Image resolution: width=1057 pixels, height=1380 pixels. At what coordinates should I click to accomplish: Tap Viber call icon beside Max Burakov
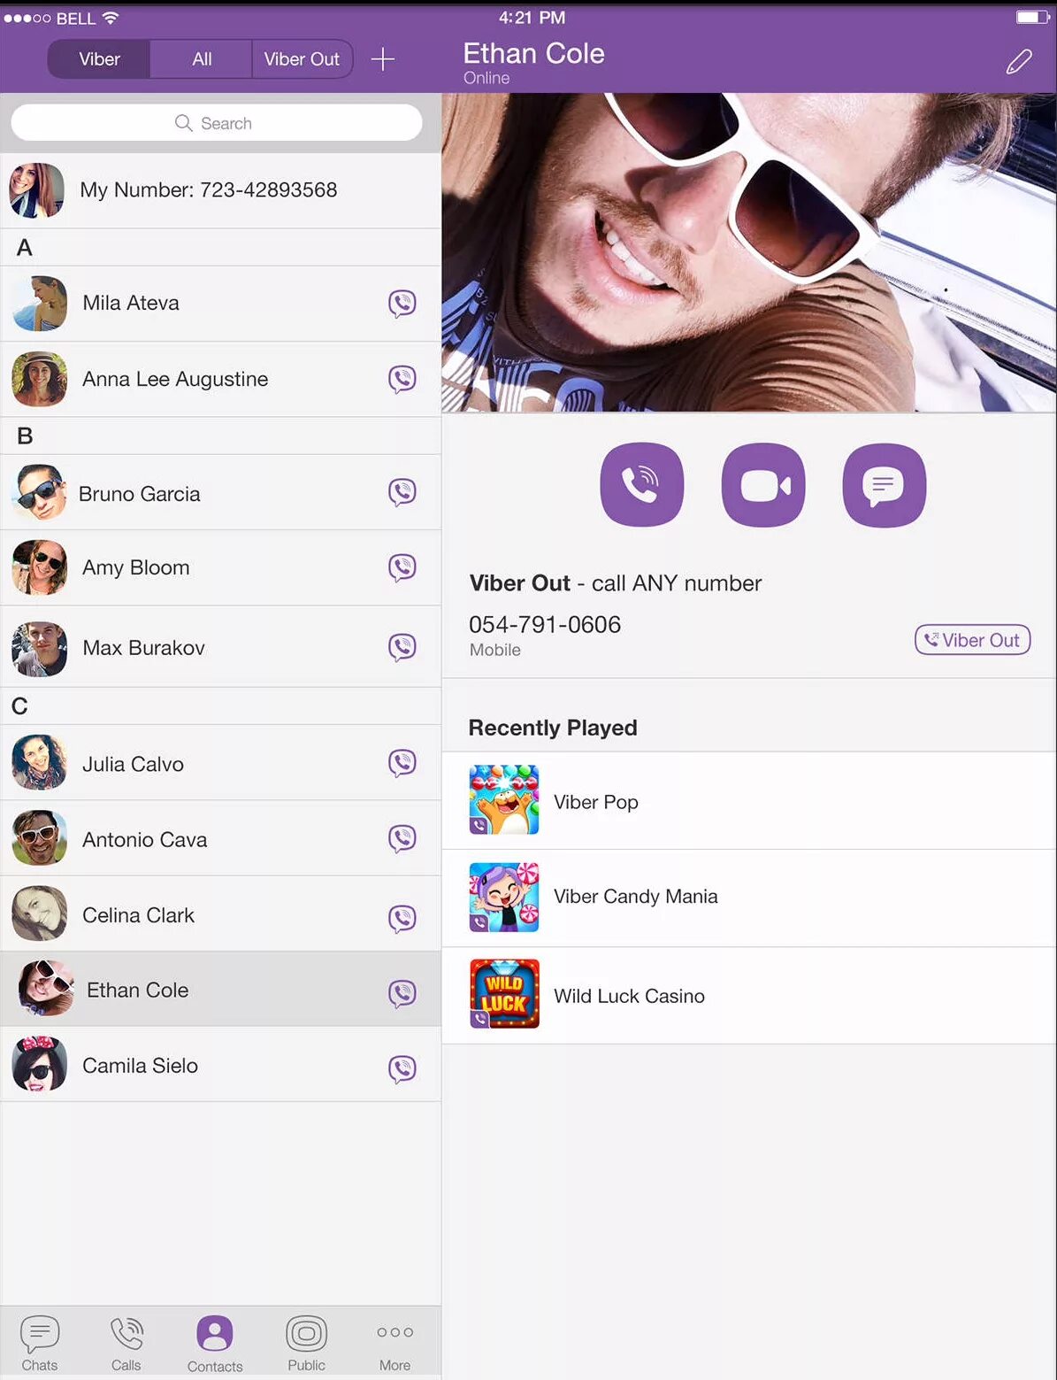[x=402, y=647]
